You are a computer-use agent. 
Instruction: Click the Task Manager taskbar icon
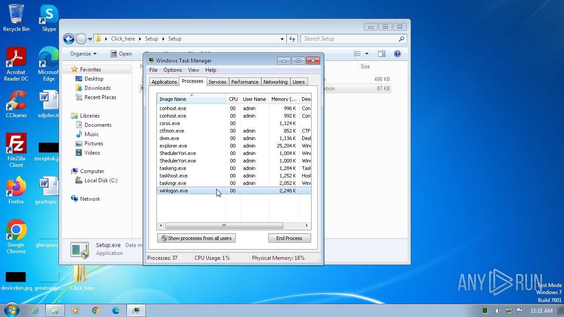(137, 310)
